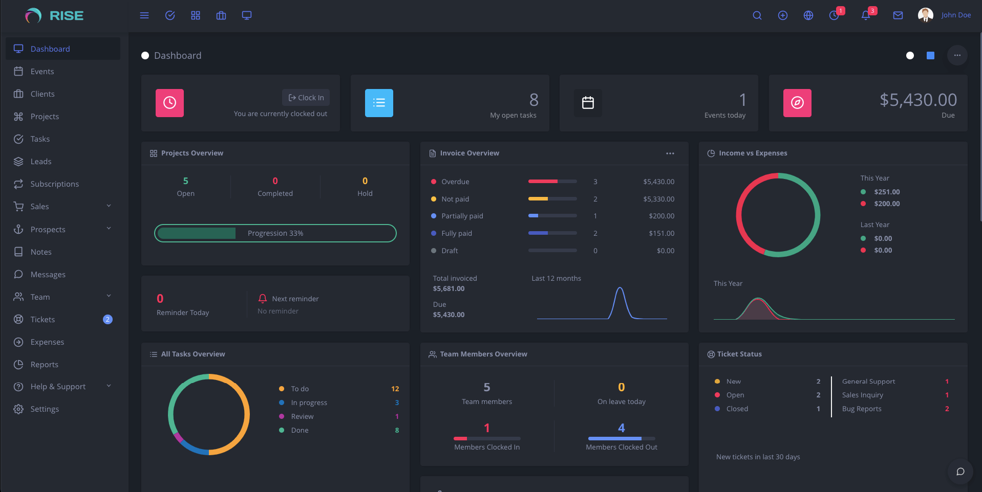Click the Progression 33% progress bar

tap(275, 233)
